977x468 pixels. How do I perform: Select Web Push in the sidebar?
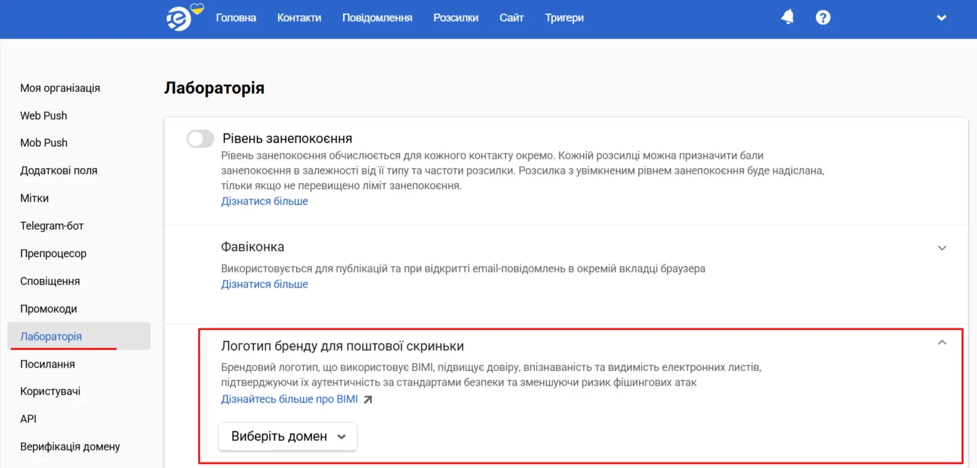pos(43,115)
